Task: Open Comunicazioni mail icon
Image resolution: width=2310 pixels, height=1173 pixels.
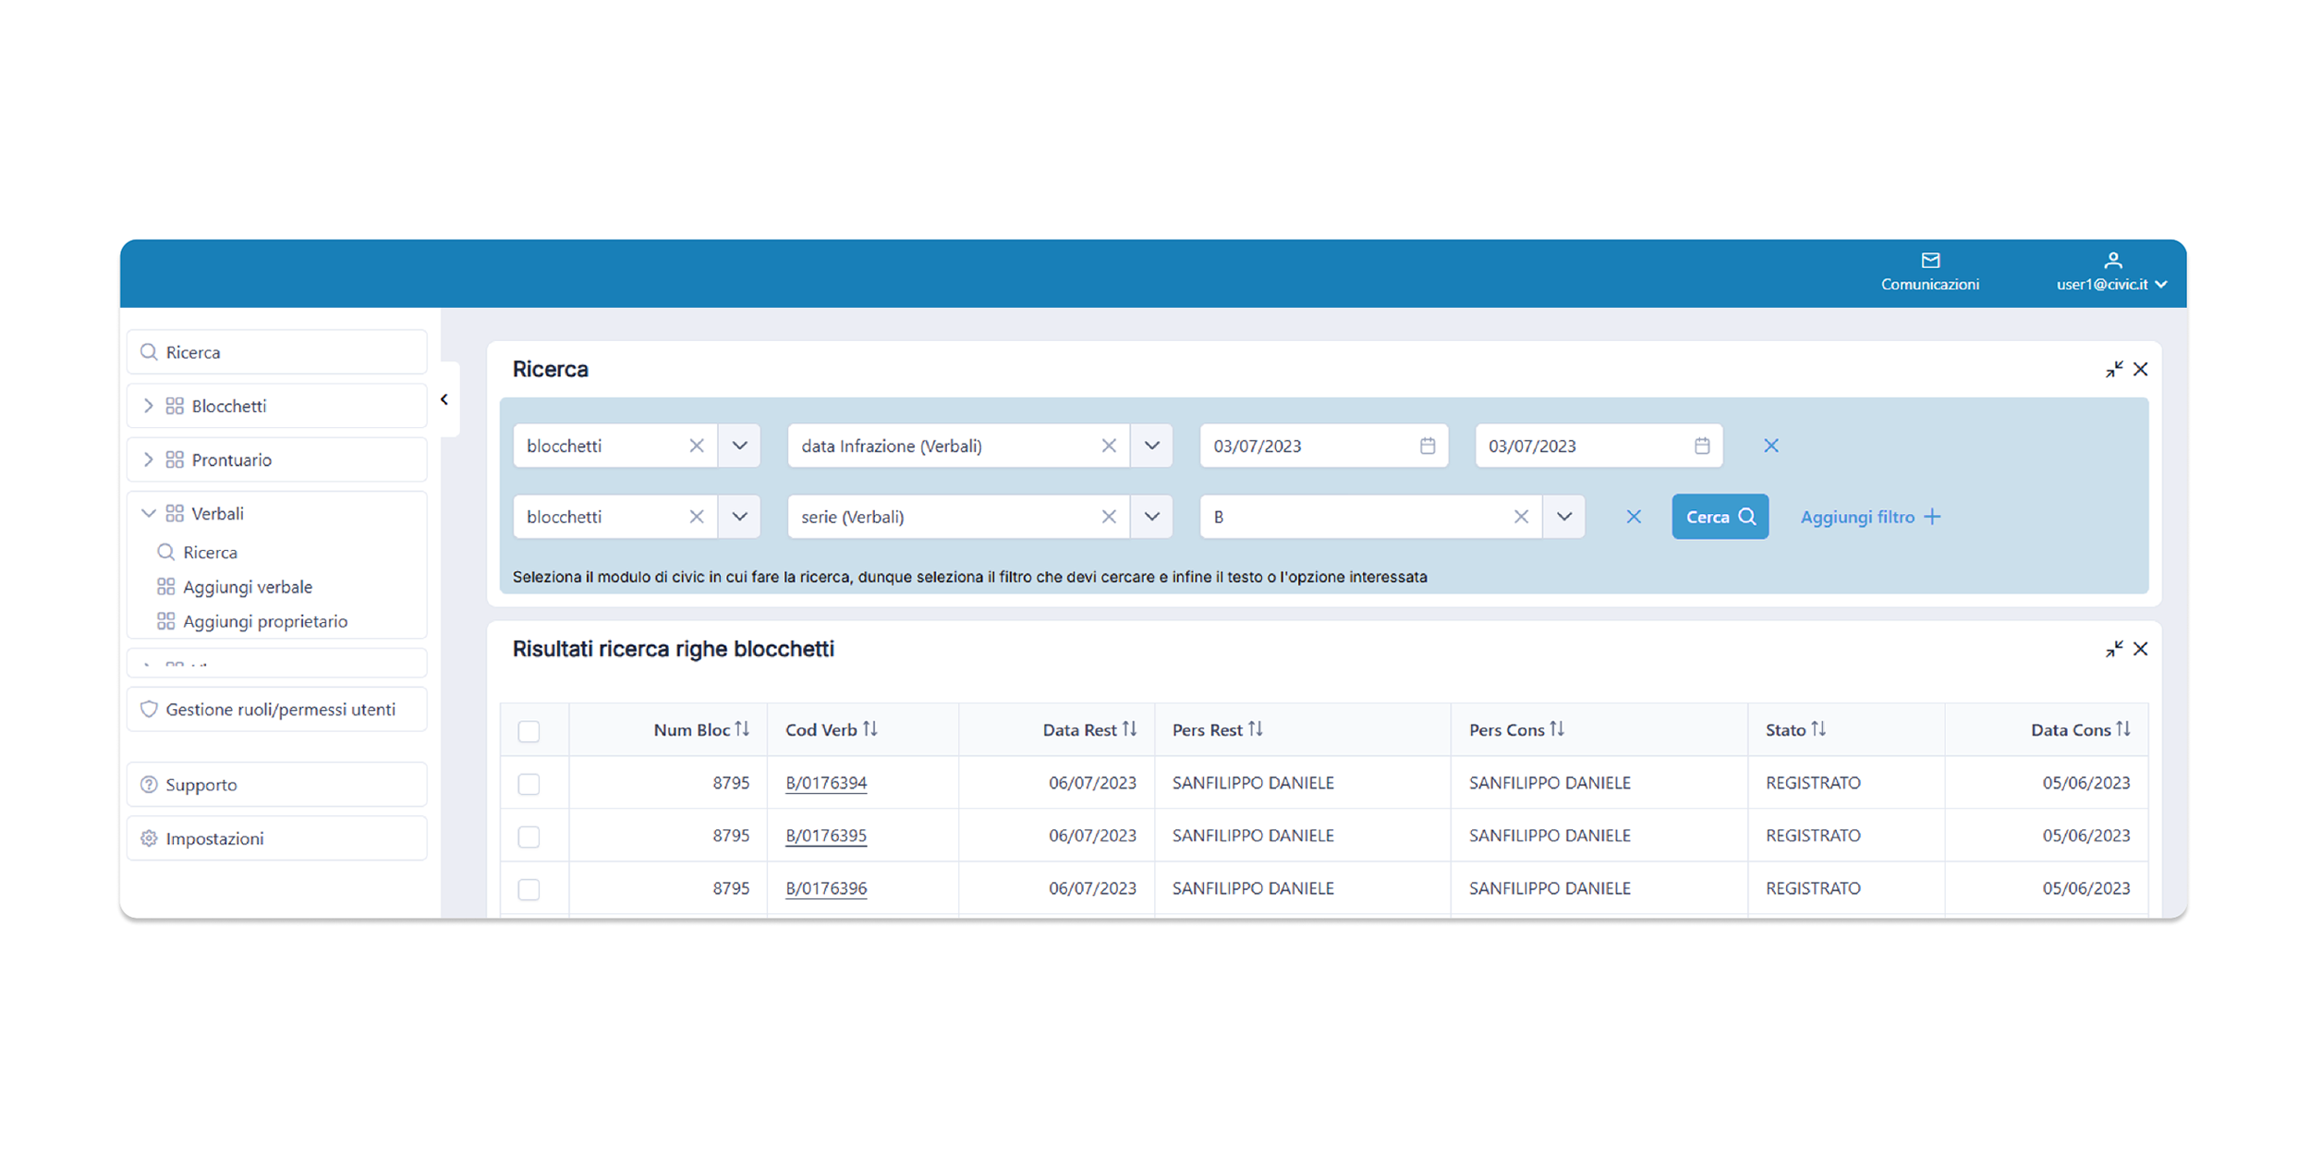Action: (x=1929, y=261)
